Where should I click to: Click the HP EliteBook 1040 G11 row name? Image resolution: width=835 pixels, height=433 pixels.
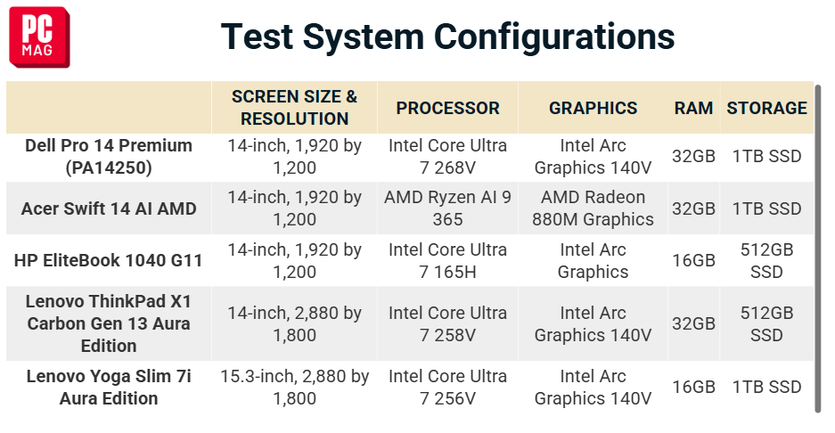click(109, 260)
